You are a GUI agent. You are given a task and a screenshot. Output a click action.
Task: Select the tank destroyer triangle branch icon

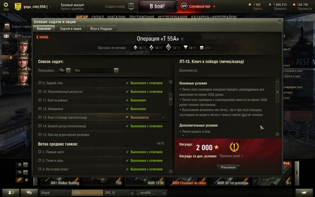pos(186,48)
